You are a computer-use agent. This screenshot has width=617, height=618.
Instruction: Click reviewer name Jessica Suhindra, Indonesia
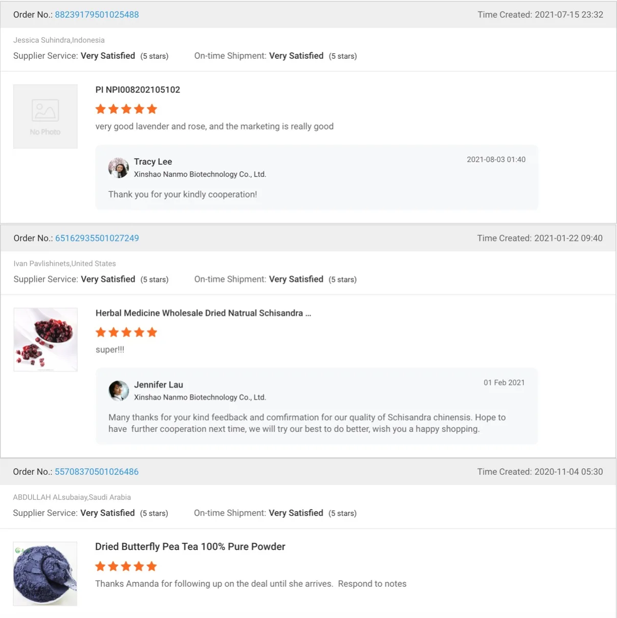click(x=59, y=40)
